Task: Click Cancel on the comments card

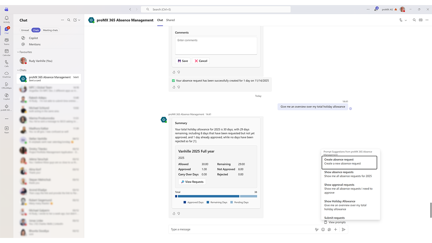Action: (x=201, y=61)
